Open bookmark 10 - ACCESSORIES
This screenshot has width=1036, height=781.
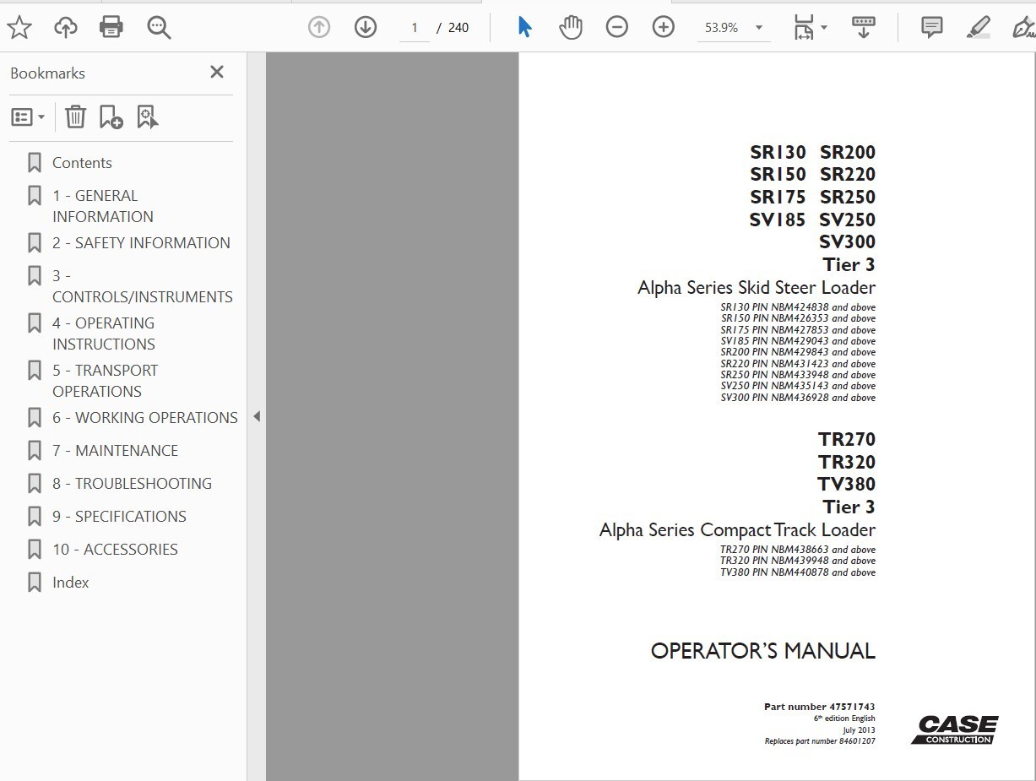(x=115, y=550)
